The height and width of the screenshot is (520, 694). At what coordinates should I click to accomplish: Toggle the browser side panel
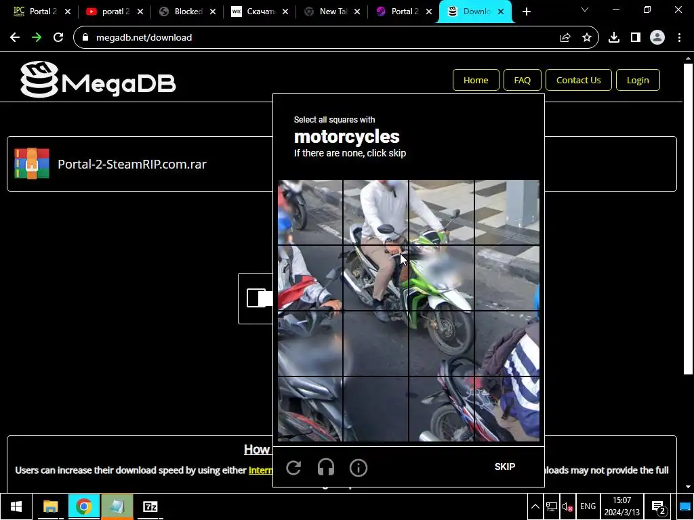[x=636, y=38]
